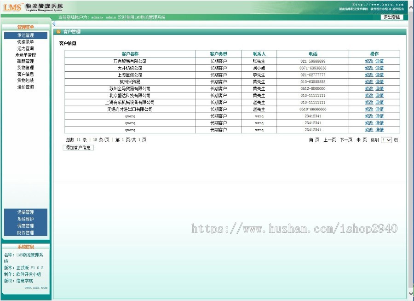Expand the 财务管理 menu section
Screen dimensions: 414x301
(x=26, y=233)
